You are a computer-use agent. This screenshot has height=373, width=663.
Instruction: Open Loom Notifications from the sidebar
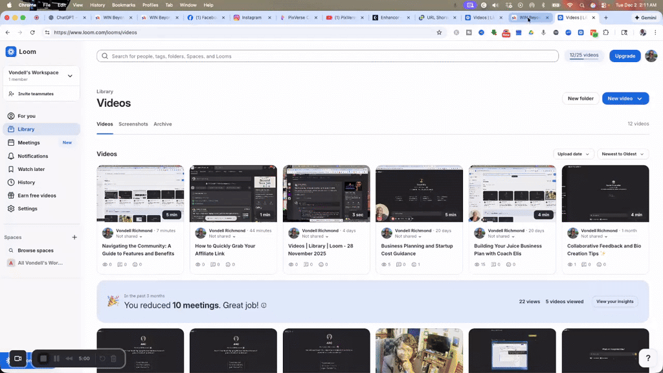click(30, 155)
